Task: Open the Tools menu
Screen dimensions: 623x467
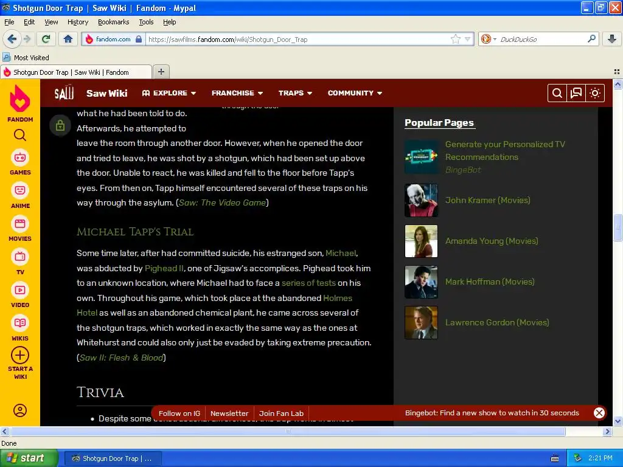Action: tap(146, 22)
